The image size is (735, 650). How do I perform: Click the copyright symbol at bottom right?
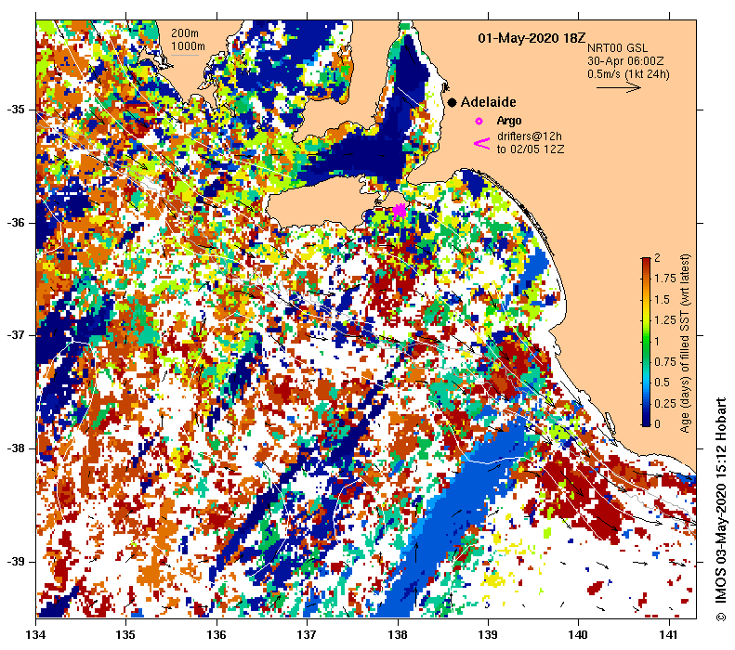click(720, 616)
